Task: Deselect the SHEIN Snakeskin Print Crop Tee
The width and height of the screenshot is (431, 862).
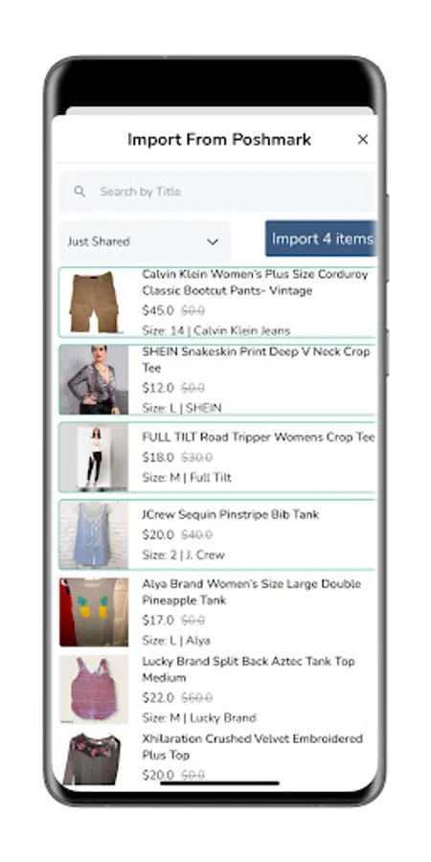Action: click(217, 379)
